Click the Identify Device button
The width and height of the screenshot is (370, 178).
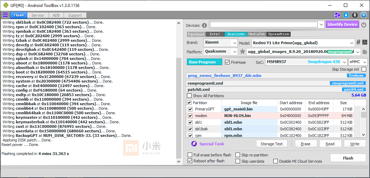pos(342,24)
